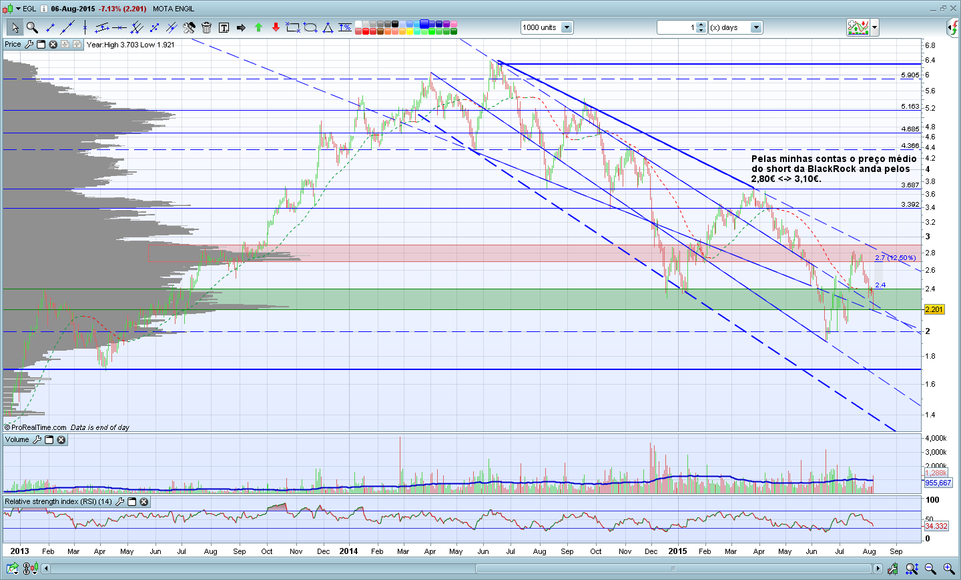
Task: Open the EGL chart style menu arrow
Action: pos(18,9)
